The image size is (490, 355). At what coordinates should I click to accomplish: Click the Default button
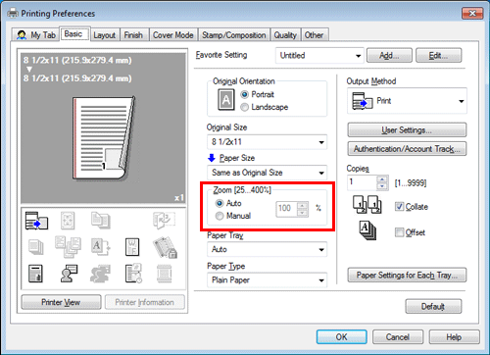tap(433, 307)
